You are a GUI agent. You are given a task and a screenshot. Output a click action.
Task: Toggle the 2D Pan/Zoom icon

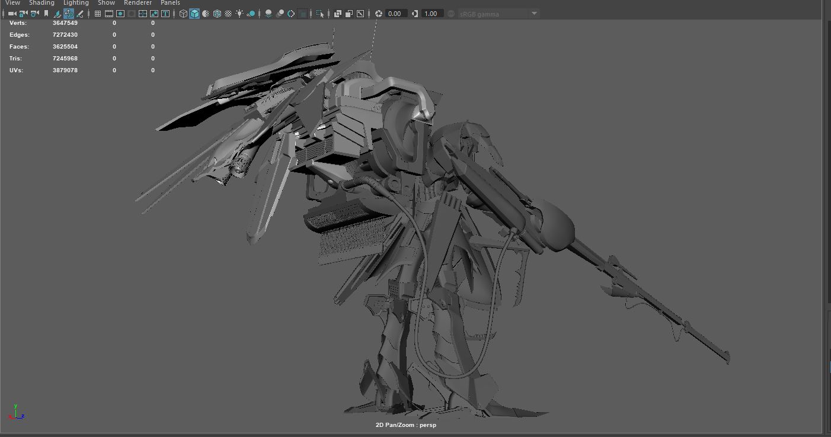pyautogui.click(x=68, y=14)
